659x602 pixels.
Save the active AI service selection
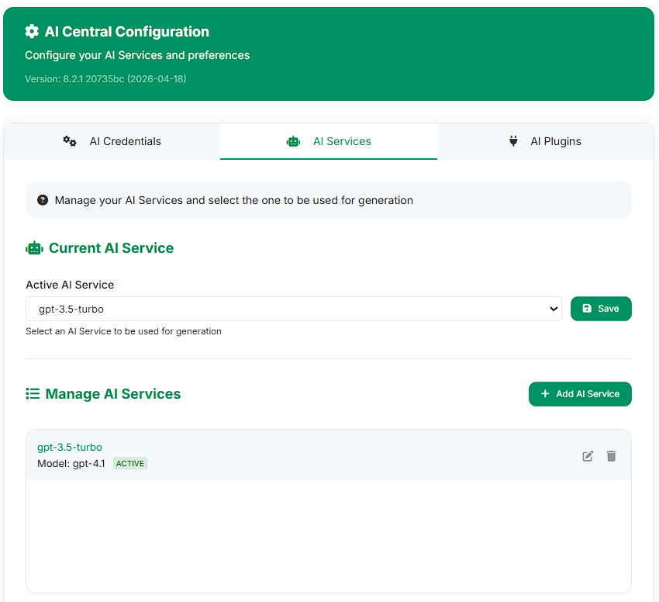[x=601, y=309]
